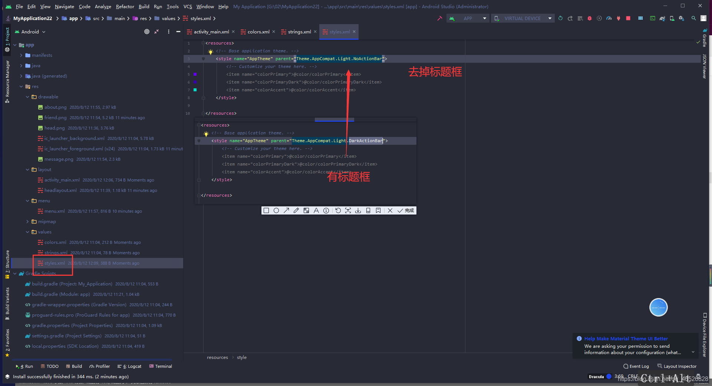The height and width of the screenshot is (386, 712).
Task: Click the lightbulb intention icon on line 2
Action: coord(211,51)
